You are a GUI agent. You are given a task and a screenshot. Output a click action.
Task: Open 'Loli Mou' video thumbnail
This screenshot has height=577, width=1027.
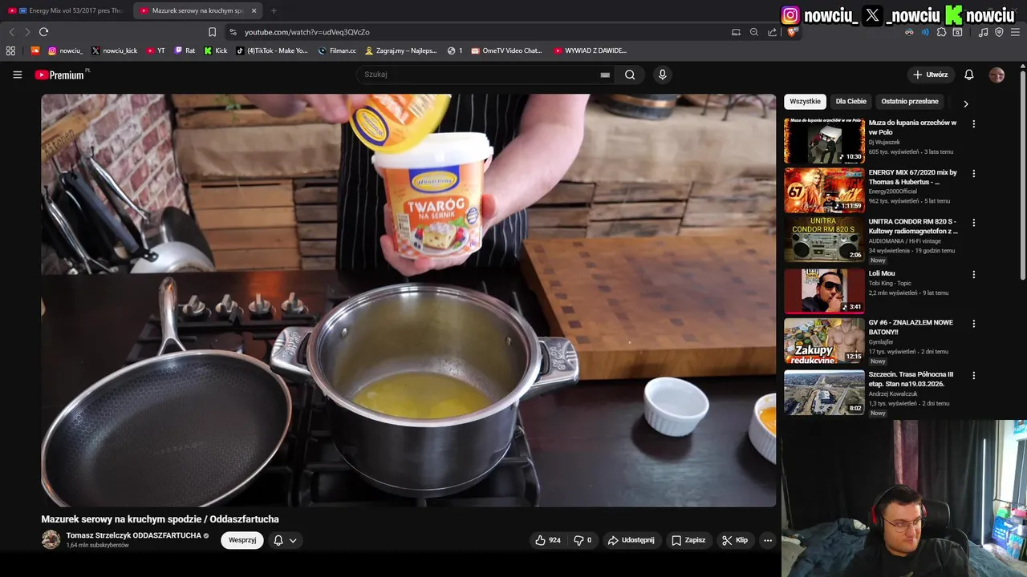pos(824,290)
